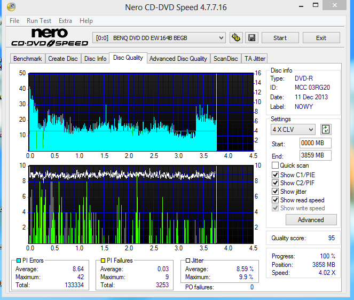This screenshot has width=354, height=300.
Task: Click the position value 3858 MB
Action: (324, 265)
